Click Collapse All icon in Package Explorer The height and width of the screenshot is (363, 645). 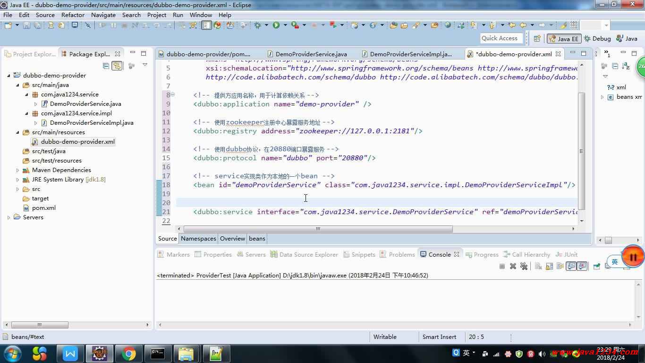pyautogui.click(x=106, y=66)
